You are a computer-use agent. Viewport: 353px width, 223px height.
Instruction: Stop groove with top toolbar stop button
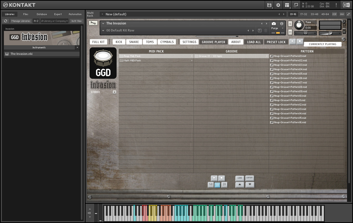point(299,41)
